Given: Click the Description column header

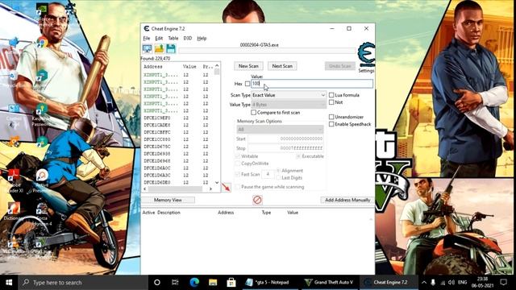Looking at the screenshot, I should pyautogui.click(x=169, y=213).
